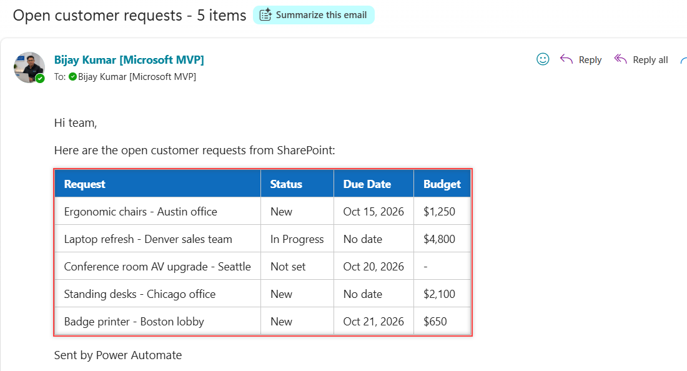The image size is (687, 371).
Task: Click the $4,800 budget cell
Action: point(442,239)
